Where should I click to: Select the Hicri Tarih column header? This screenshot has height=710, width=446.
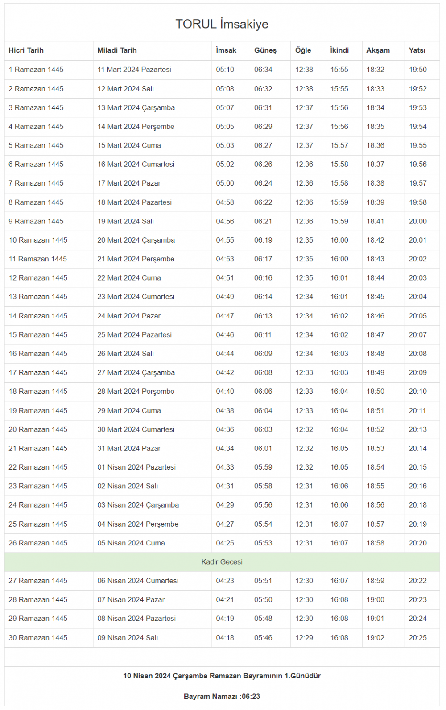pyautogui.click(x=26, y=50)
